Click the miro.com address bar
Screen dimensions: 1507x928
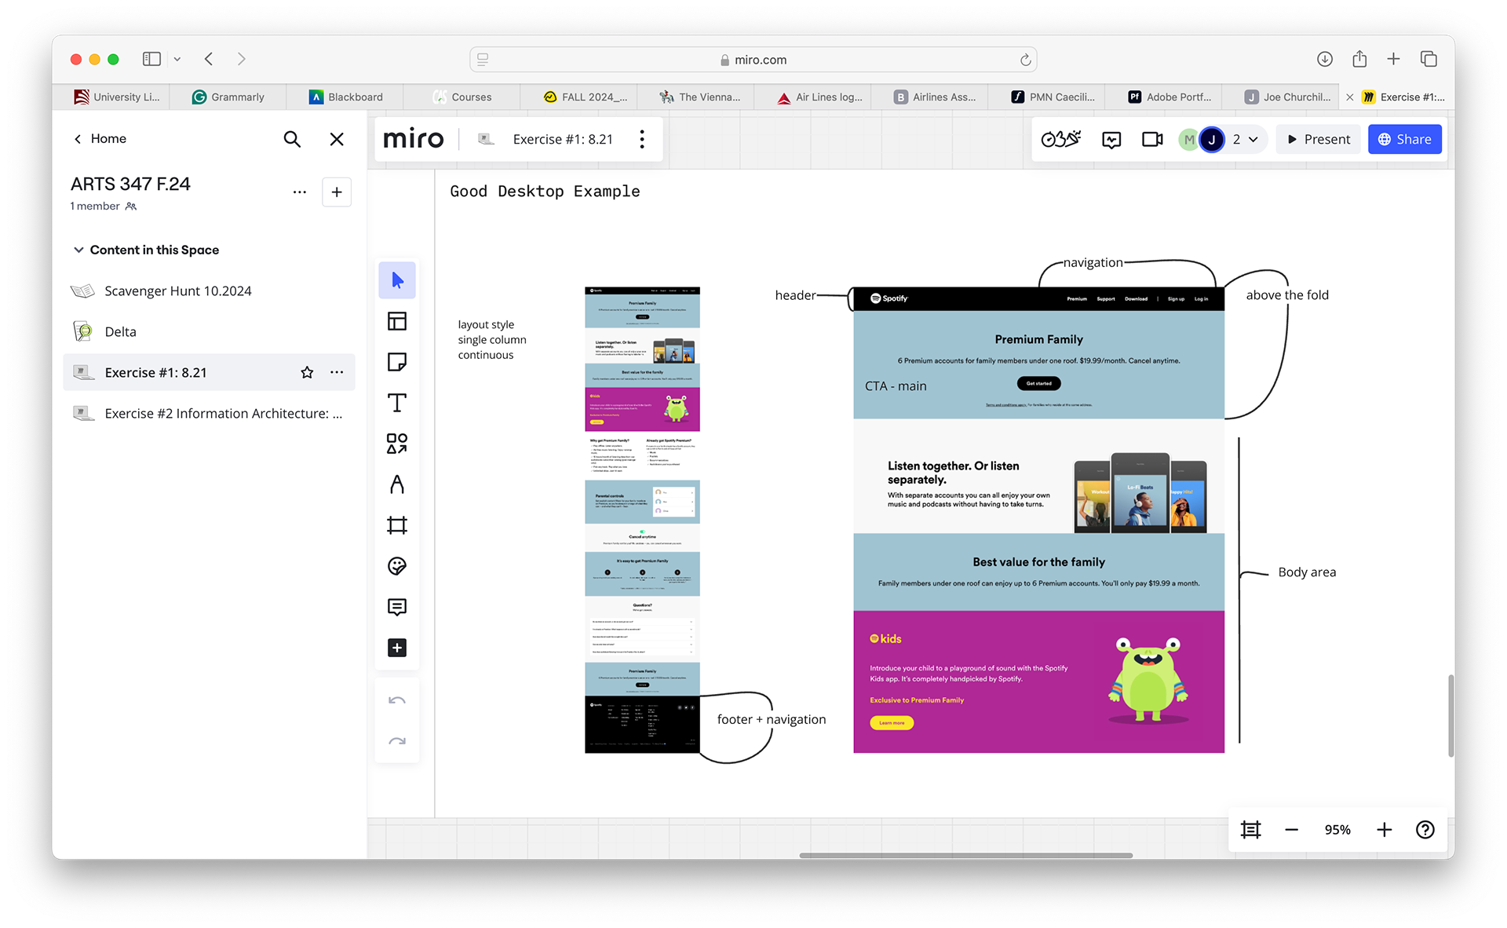click(x=753, y=60)
